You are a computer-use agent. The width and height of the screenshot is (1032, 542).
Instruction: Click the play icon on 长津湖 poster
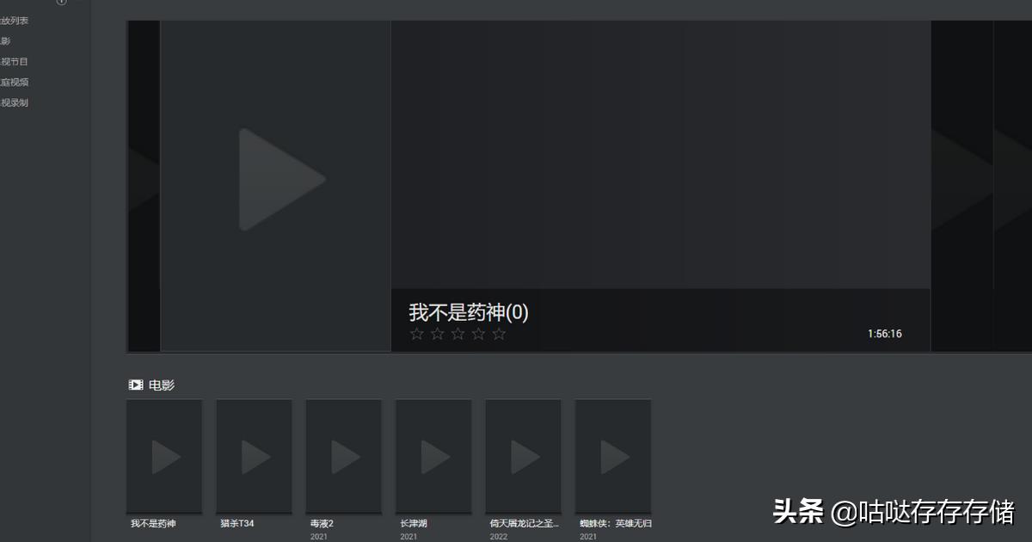click(x=433, y=456)
